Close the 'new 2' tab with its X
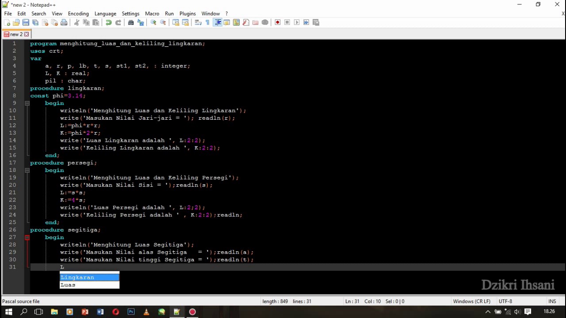The width and height of the screenshot is (566, 318). 27,34
